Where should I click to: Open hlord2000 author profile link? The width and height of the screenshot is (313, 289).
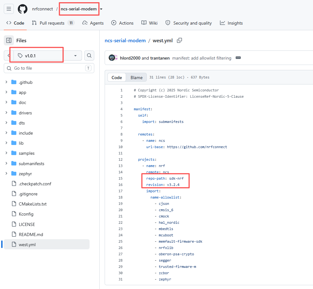pyautogui.click(x=130, y=58)
